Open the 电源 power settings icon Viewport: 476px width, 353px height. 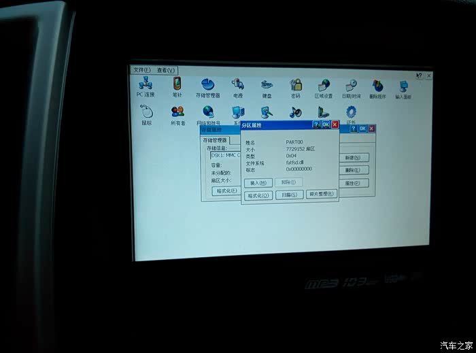pyautogui.click(x=238, y=88)
